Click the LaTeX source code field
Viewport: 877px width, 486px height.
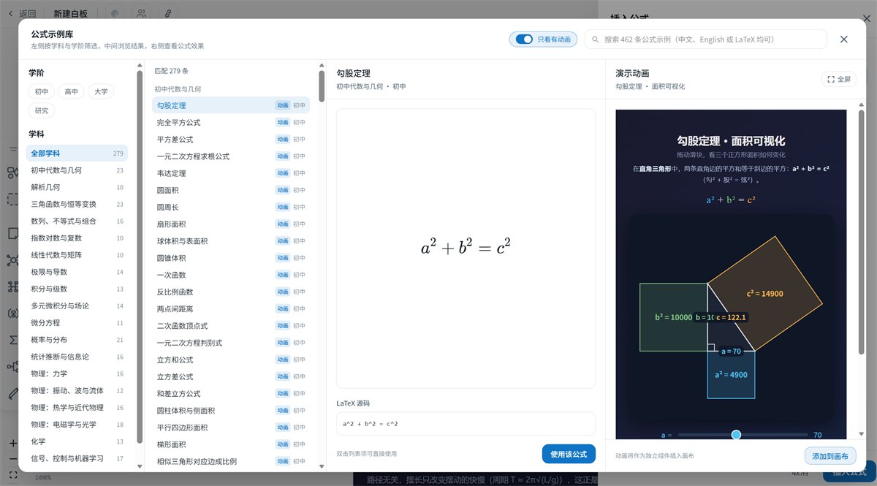[x=466, y=424]
